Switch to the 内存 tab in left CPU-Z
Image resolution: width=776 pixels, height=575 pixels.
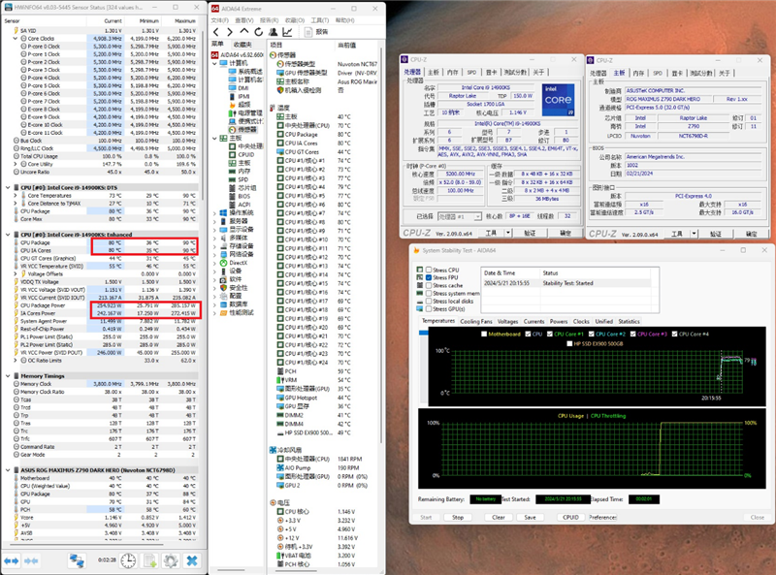[453, 73]
